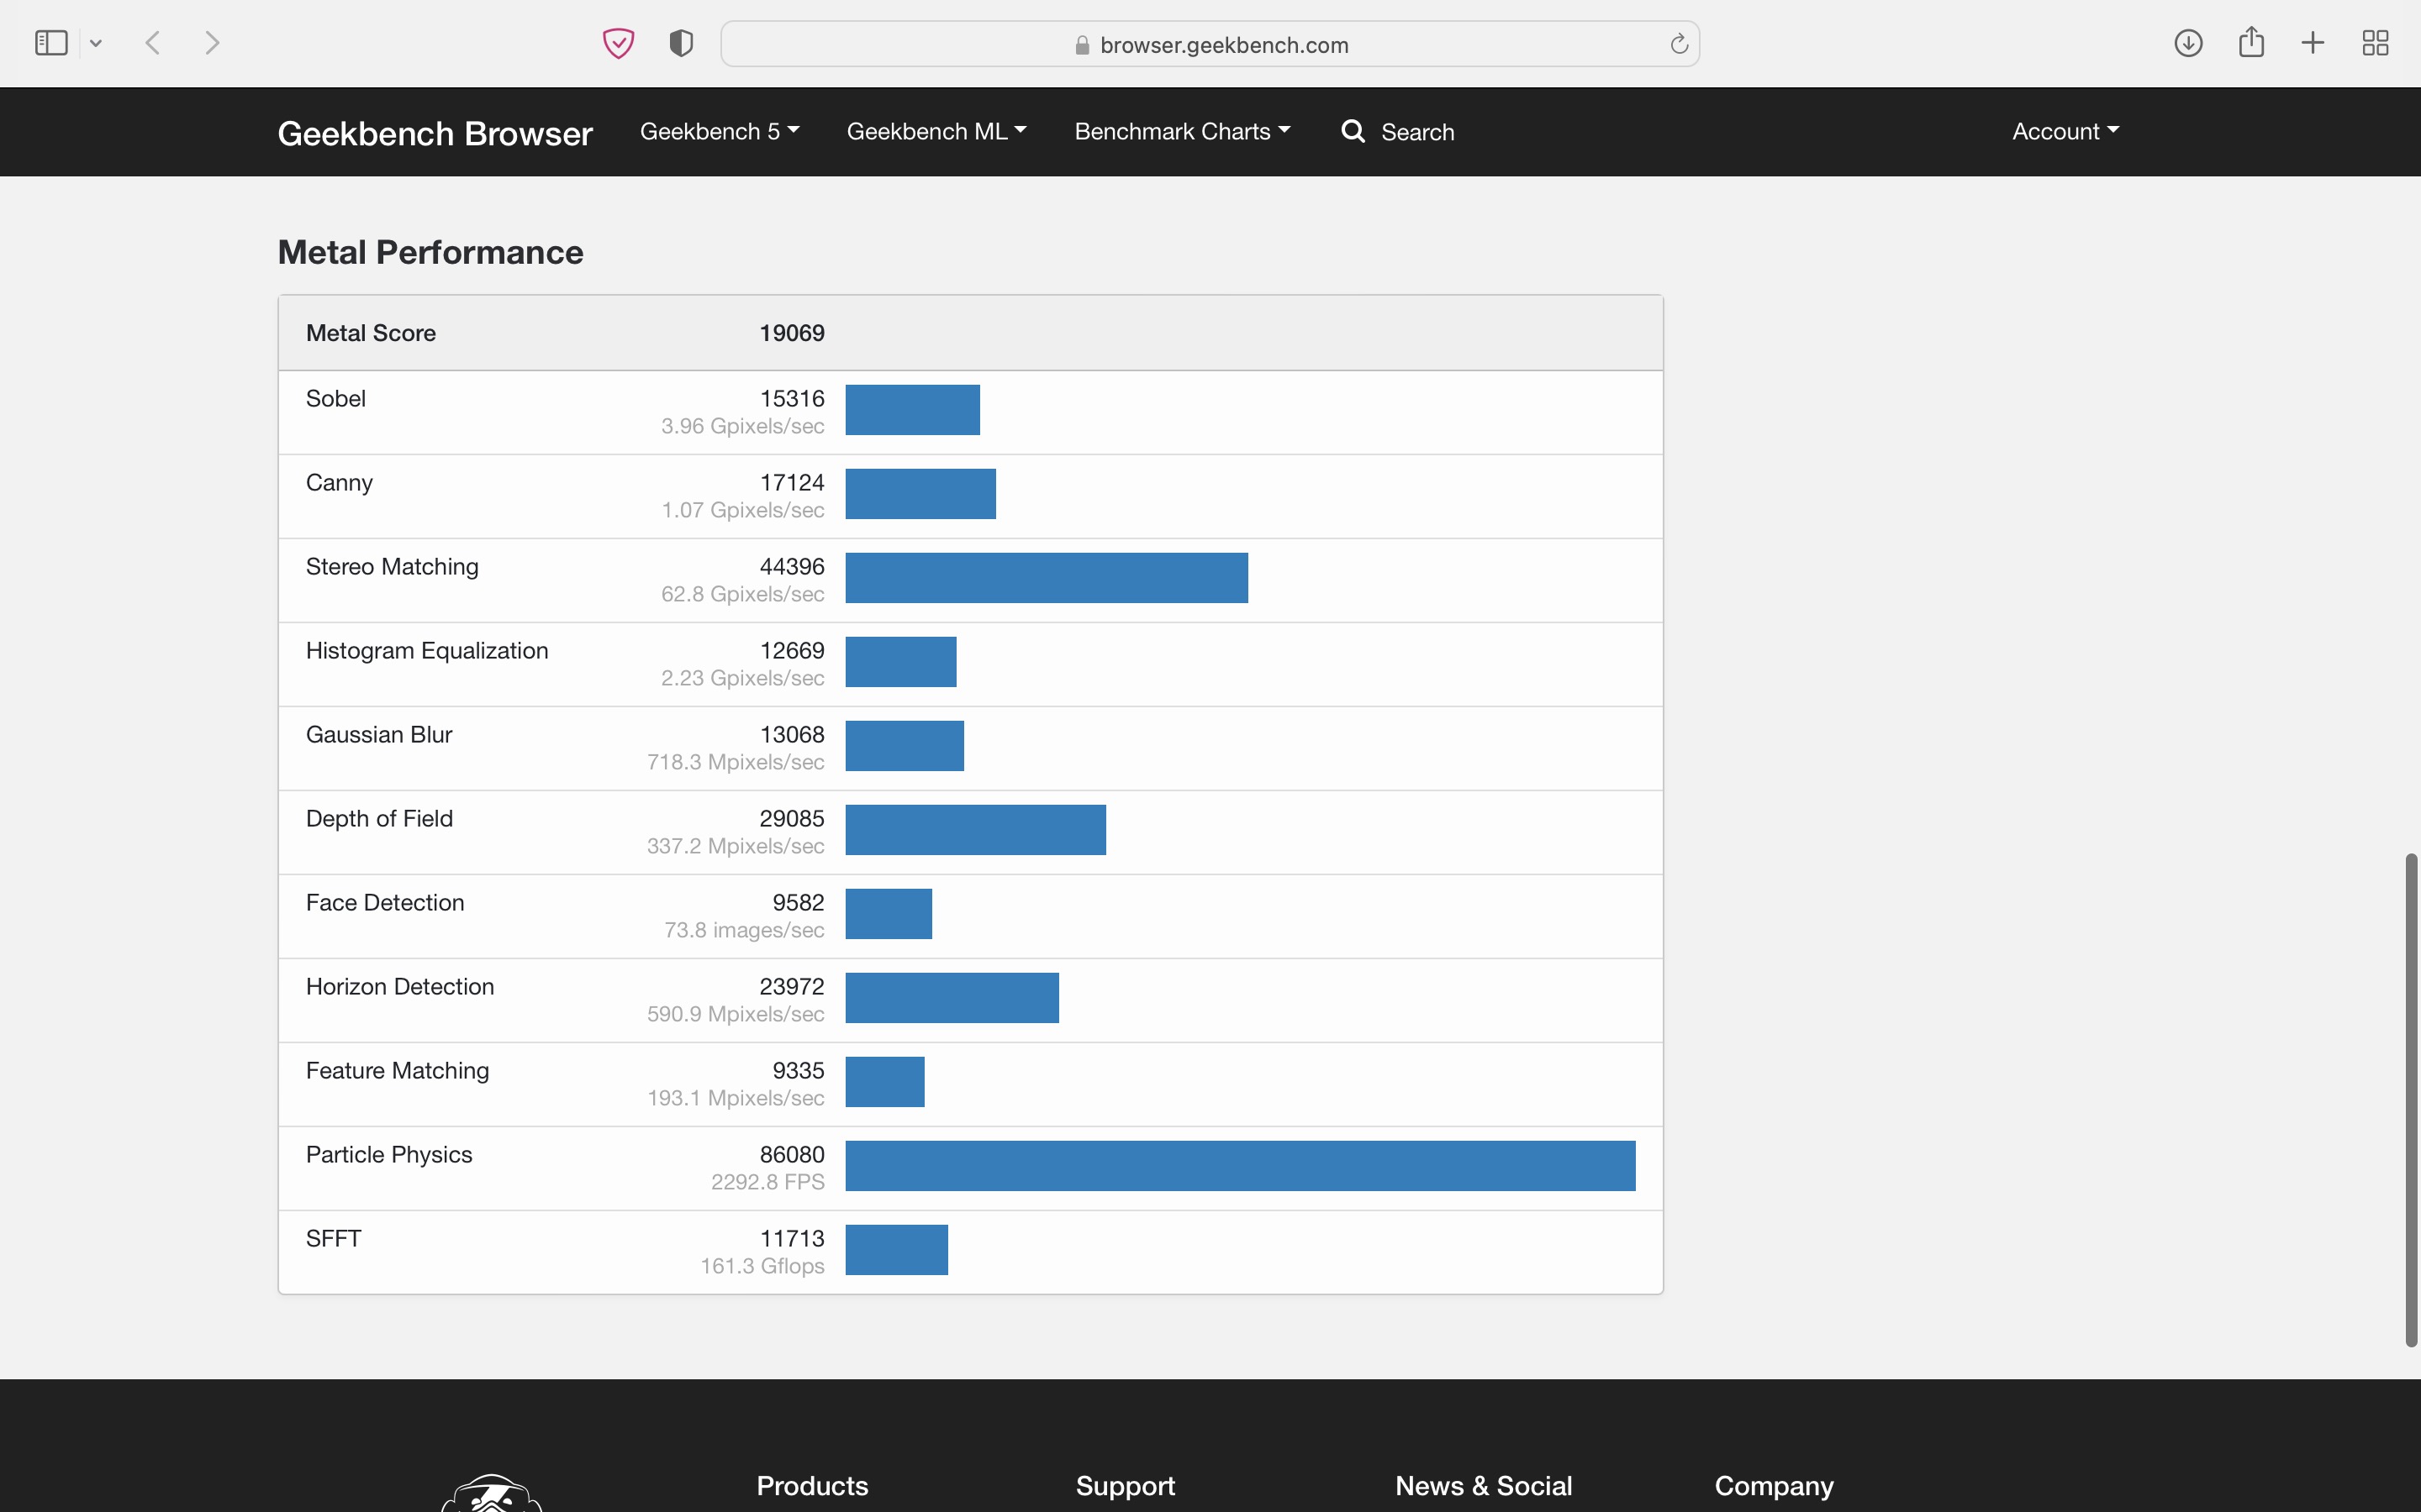Open a new tab with plus icon
The image size is (2421, 1512).
point(2313,43)
